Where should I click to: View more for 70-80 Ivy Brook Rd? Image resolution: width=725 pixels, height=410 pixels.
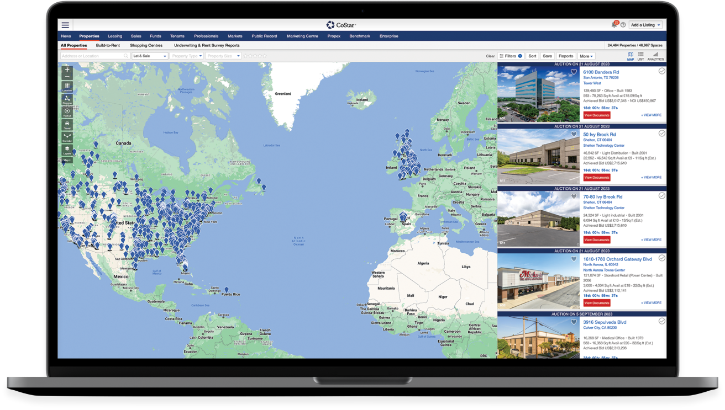pyautogui.click(x=651, y=240)
